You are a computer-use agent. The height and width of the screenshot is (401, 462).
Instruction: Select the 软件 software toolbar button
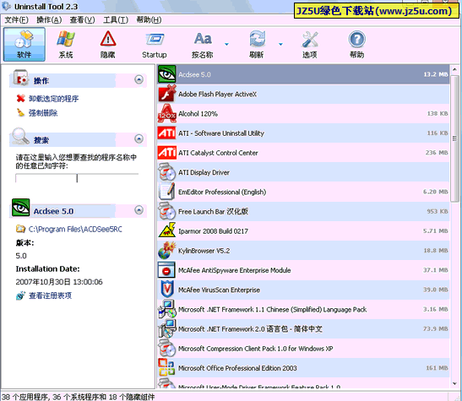pos(24,45)
